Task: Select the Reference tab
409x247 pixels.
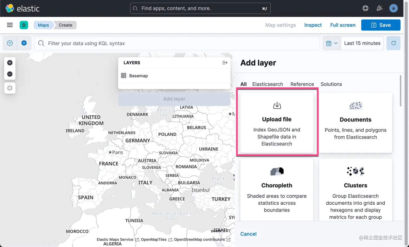Action: click(302, 84)
